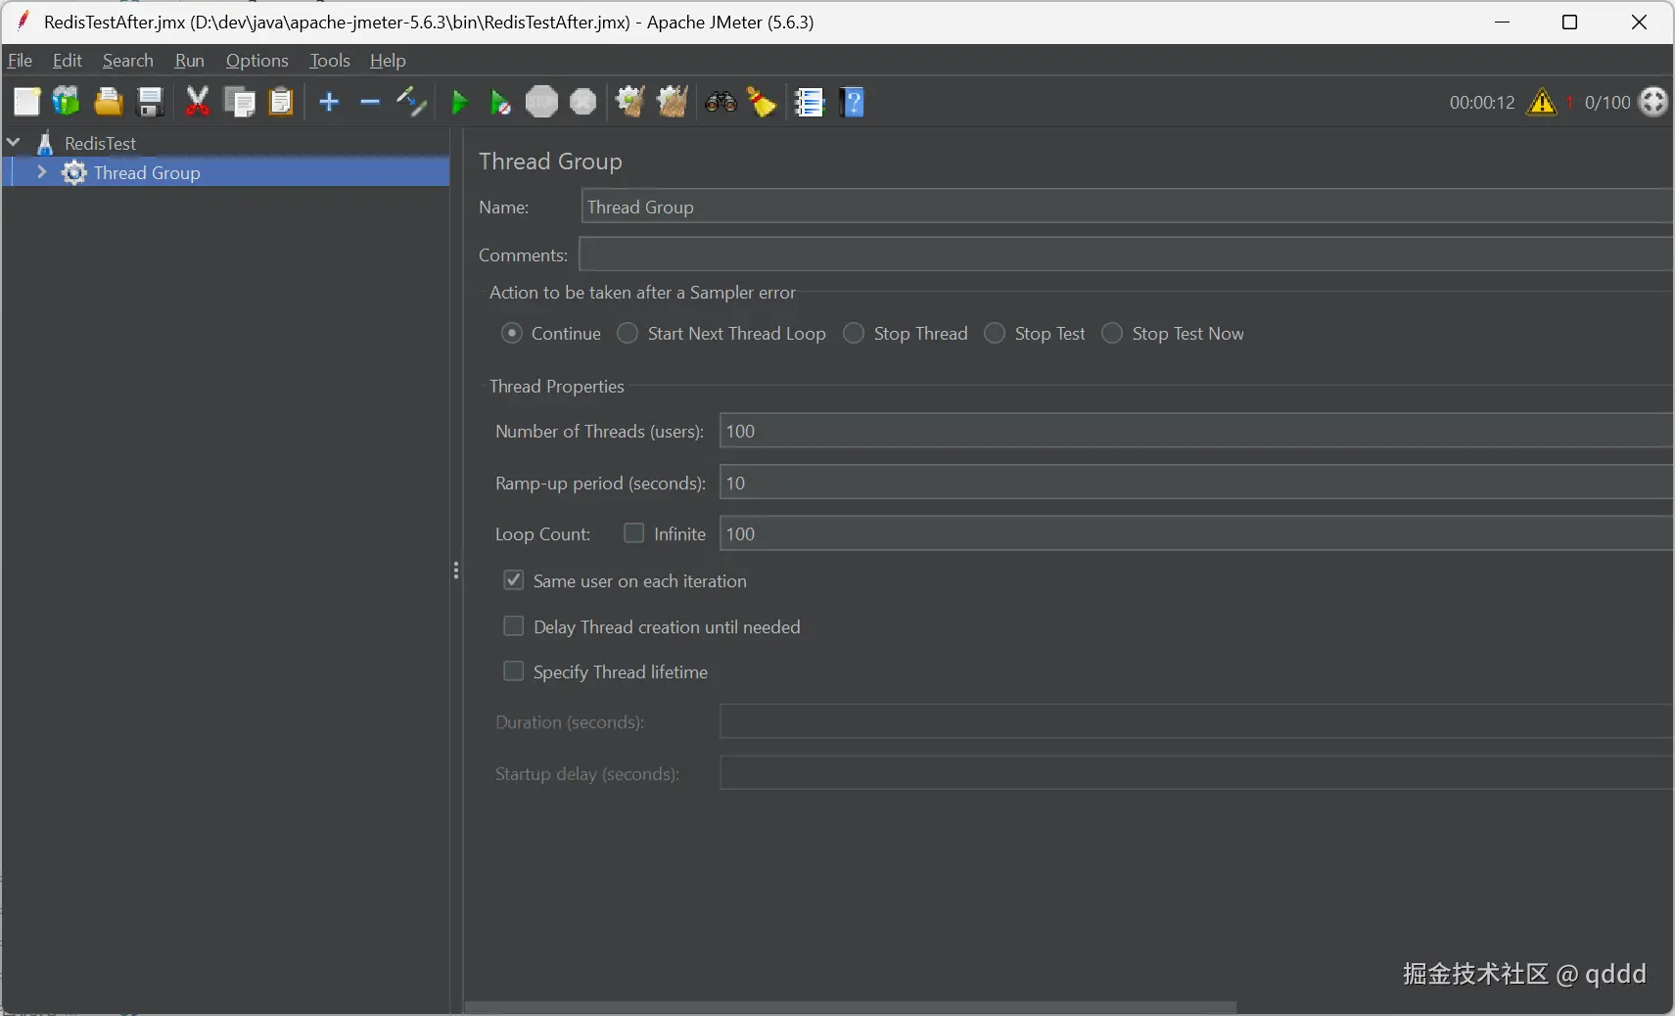Image resolution: width=1675 pixels, height=1016 pixels.
Task: Open the Help menu
Action: [x=388, y=60]
